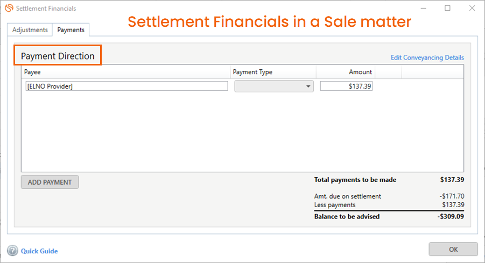Click the $137.39 amount input field
Image resolution: width=485 pixels, height=263 pixels.
[x=347, y=86]
